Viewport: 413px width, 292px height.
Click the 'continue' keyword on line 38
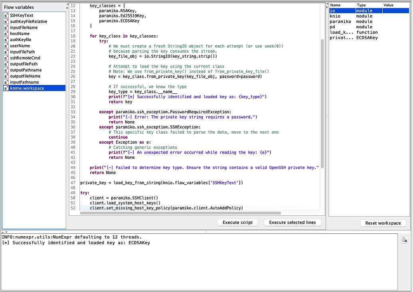coord(118,137)
